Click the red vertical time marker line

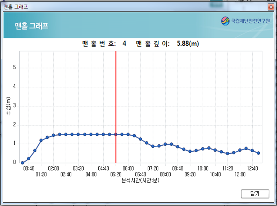[x=116, y=107]
